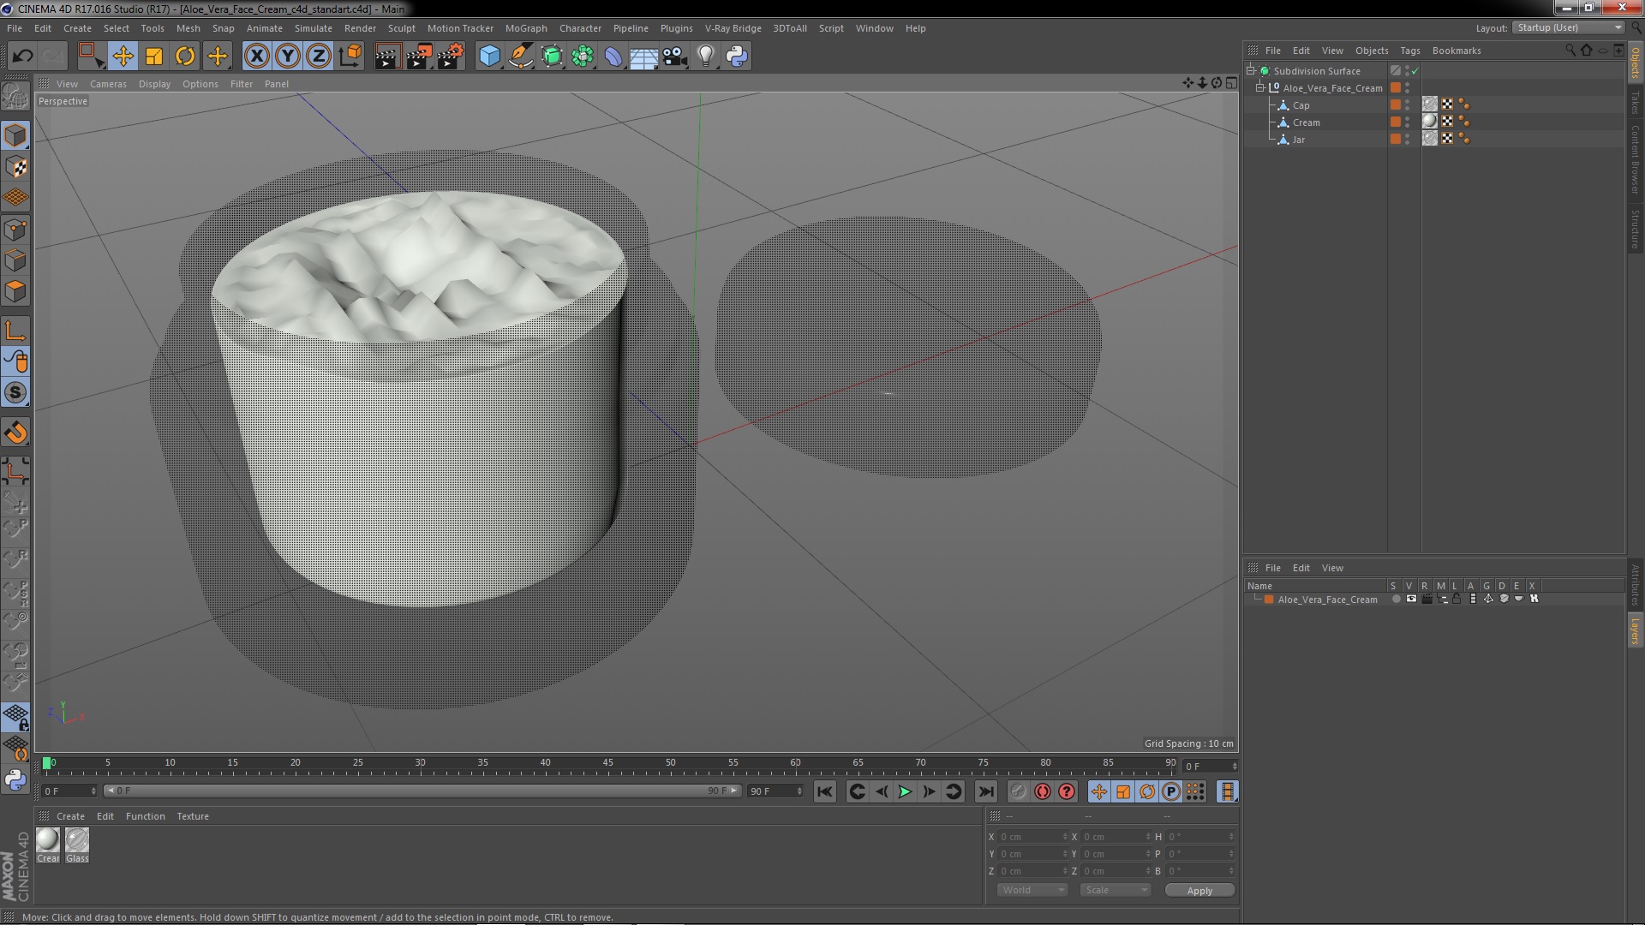Open the Scale mode dropdown
This screenshot has height=925, width=1645.
click(1115, 891)
